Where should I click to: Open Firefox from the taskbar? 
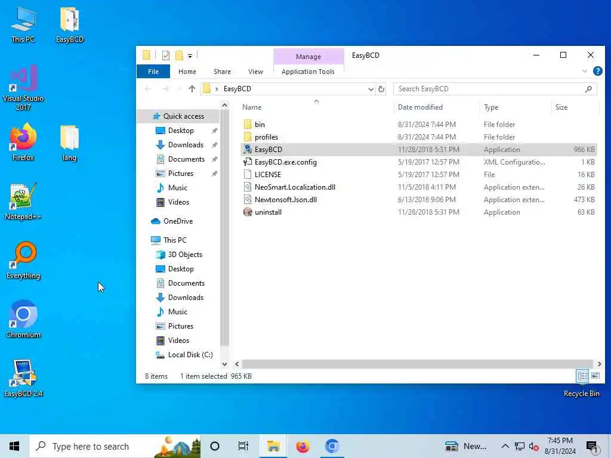303,446
